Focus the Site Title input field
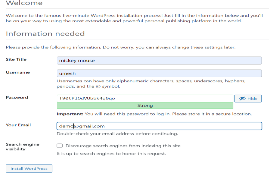 point(159,61)
